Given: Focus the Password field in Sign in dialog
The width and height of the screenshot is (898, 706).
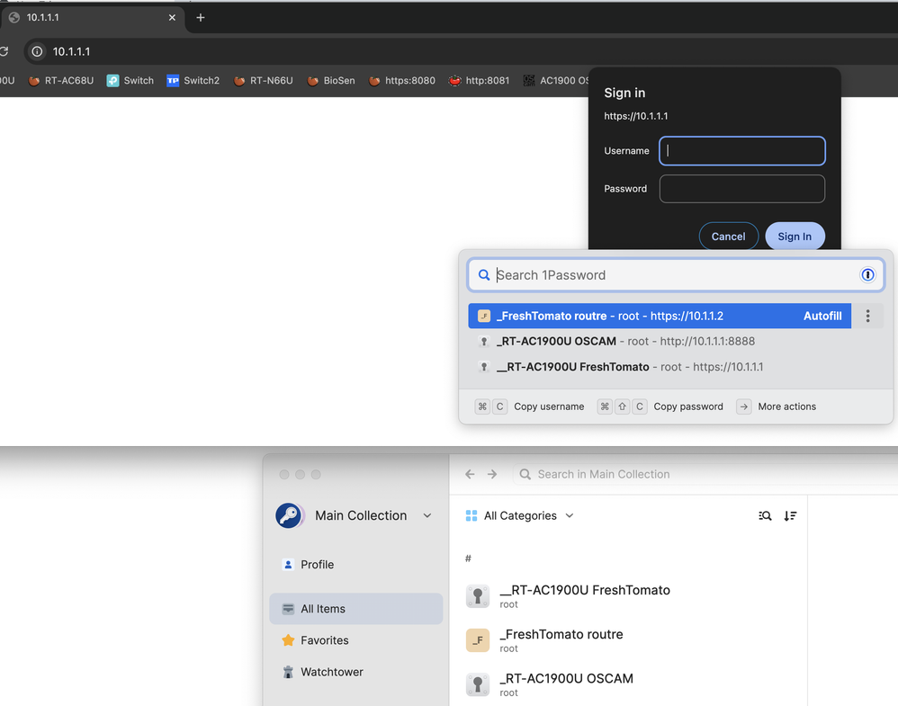Looking at the screenshot, I should point(742,189).
